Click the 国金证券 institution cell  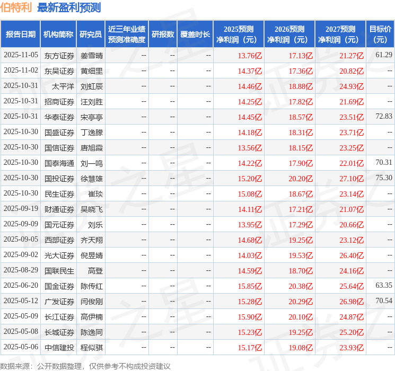pos(59,286)
